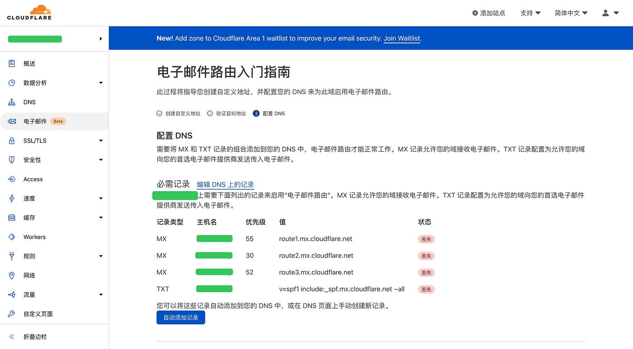The height and width of the screenshot is (349, 633).
Task: Click the 自定义页面 wrench icon
Action: tap(12, 314)
